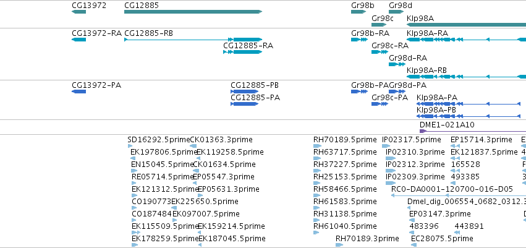Select the CG12885-RA transcript glyph
The height and width of the screenshot is (248, 526).
pos(242,52)
